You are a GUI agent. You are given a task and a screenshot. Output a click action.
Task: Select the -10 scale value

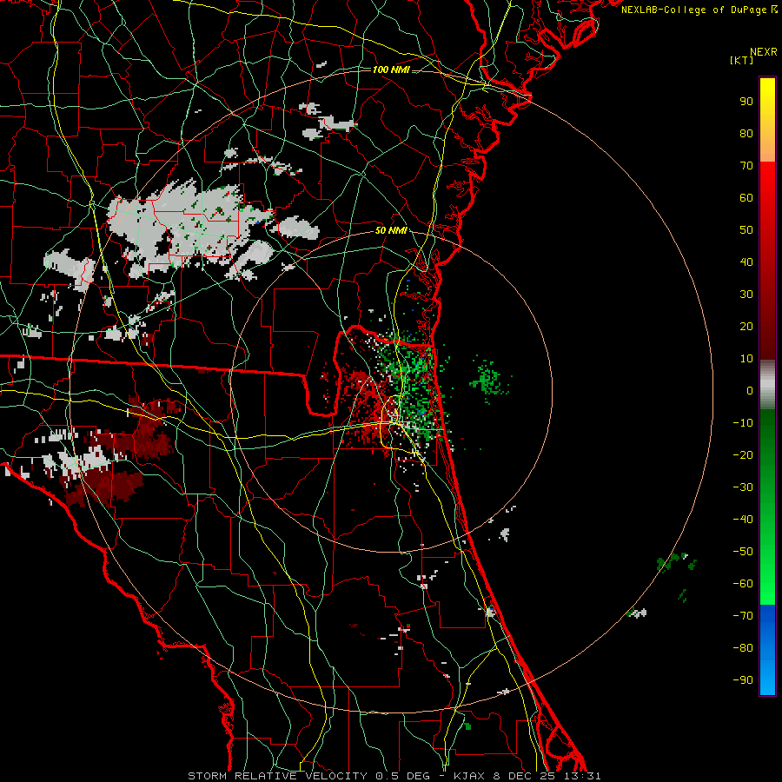tap(743, 423)
